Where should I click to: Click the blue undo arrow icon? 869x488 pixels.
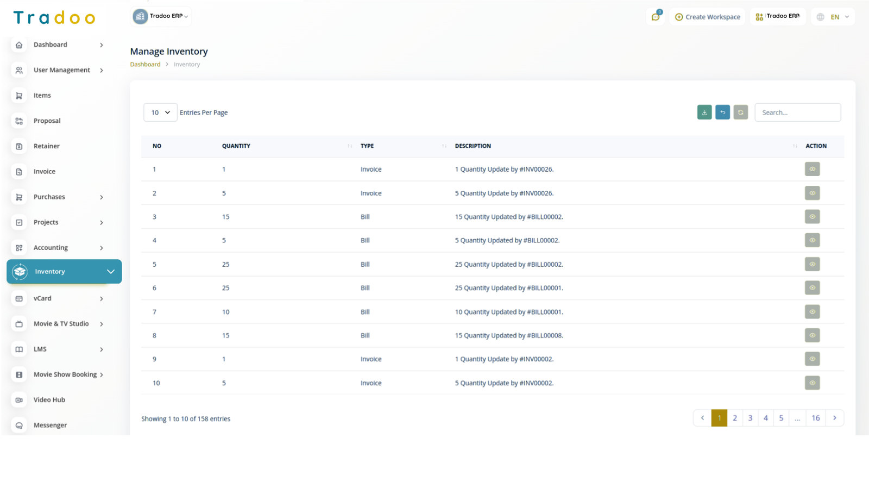click(722, 112)
